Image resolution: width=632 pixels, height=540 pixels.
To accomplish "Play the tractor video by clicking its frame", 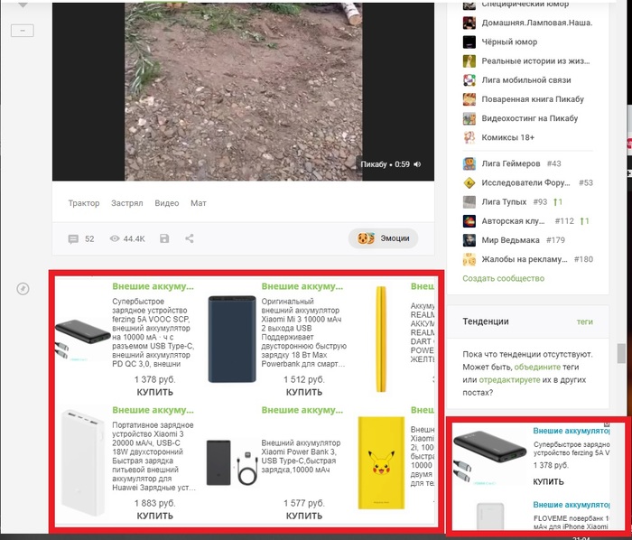I will (x=243, y=91).
